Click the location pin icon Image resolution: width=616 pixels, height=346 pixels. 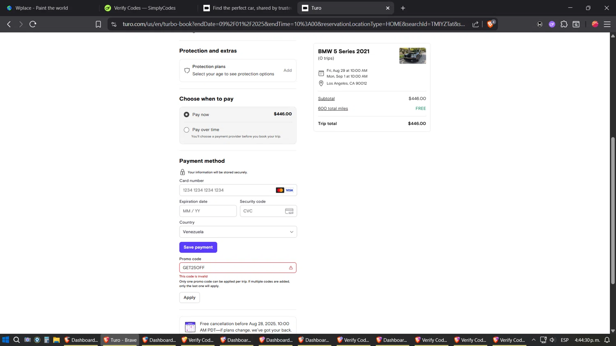(x=321, y=83)
